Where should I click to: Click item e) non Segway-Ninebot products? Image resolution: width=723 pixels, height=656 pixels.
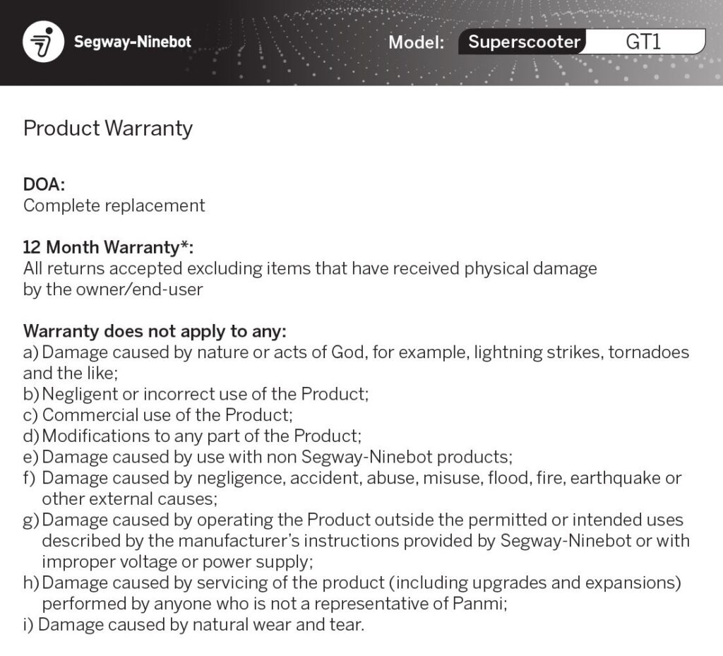268,458
